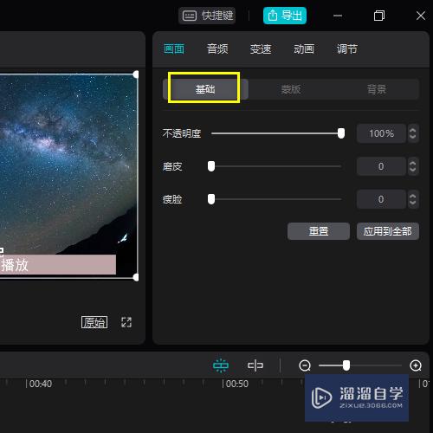Click the 磨皮 value stepper arrows
433x433 pixels.
coord(413,166)
